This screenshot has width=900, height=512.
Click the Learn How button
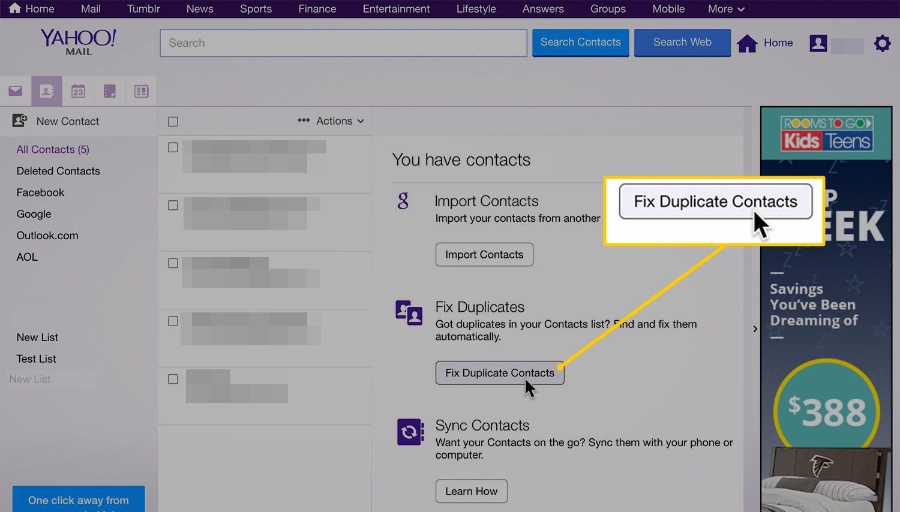(471, 491)
